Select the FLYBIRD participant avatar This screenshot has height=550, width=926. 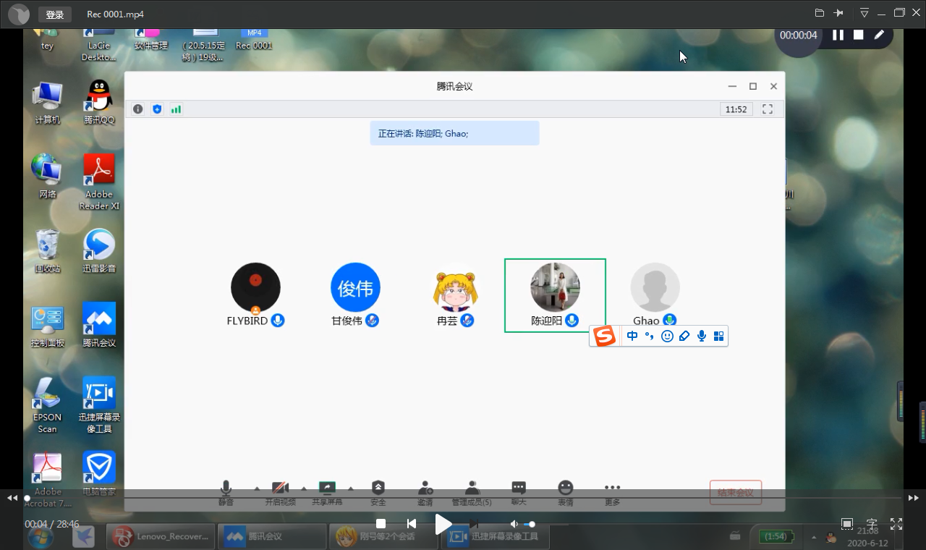(x=255, y=287)
